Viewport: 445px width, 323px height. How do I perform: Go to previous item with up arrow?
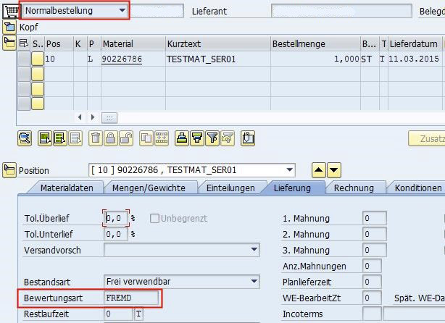319,171
